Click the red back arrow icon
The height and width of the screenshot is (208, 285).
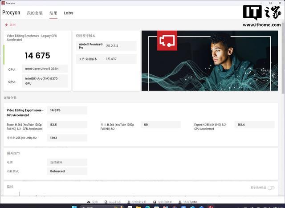[7, 25]
